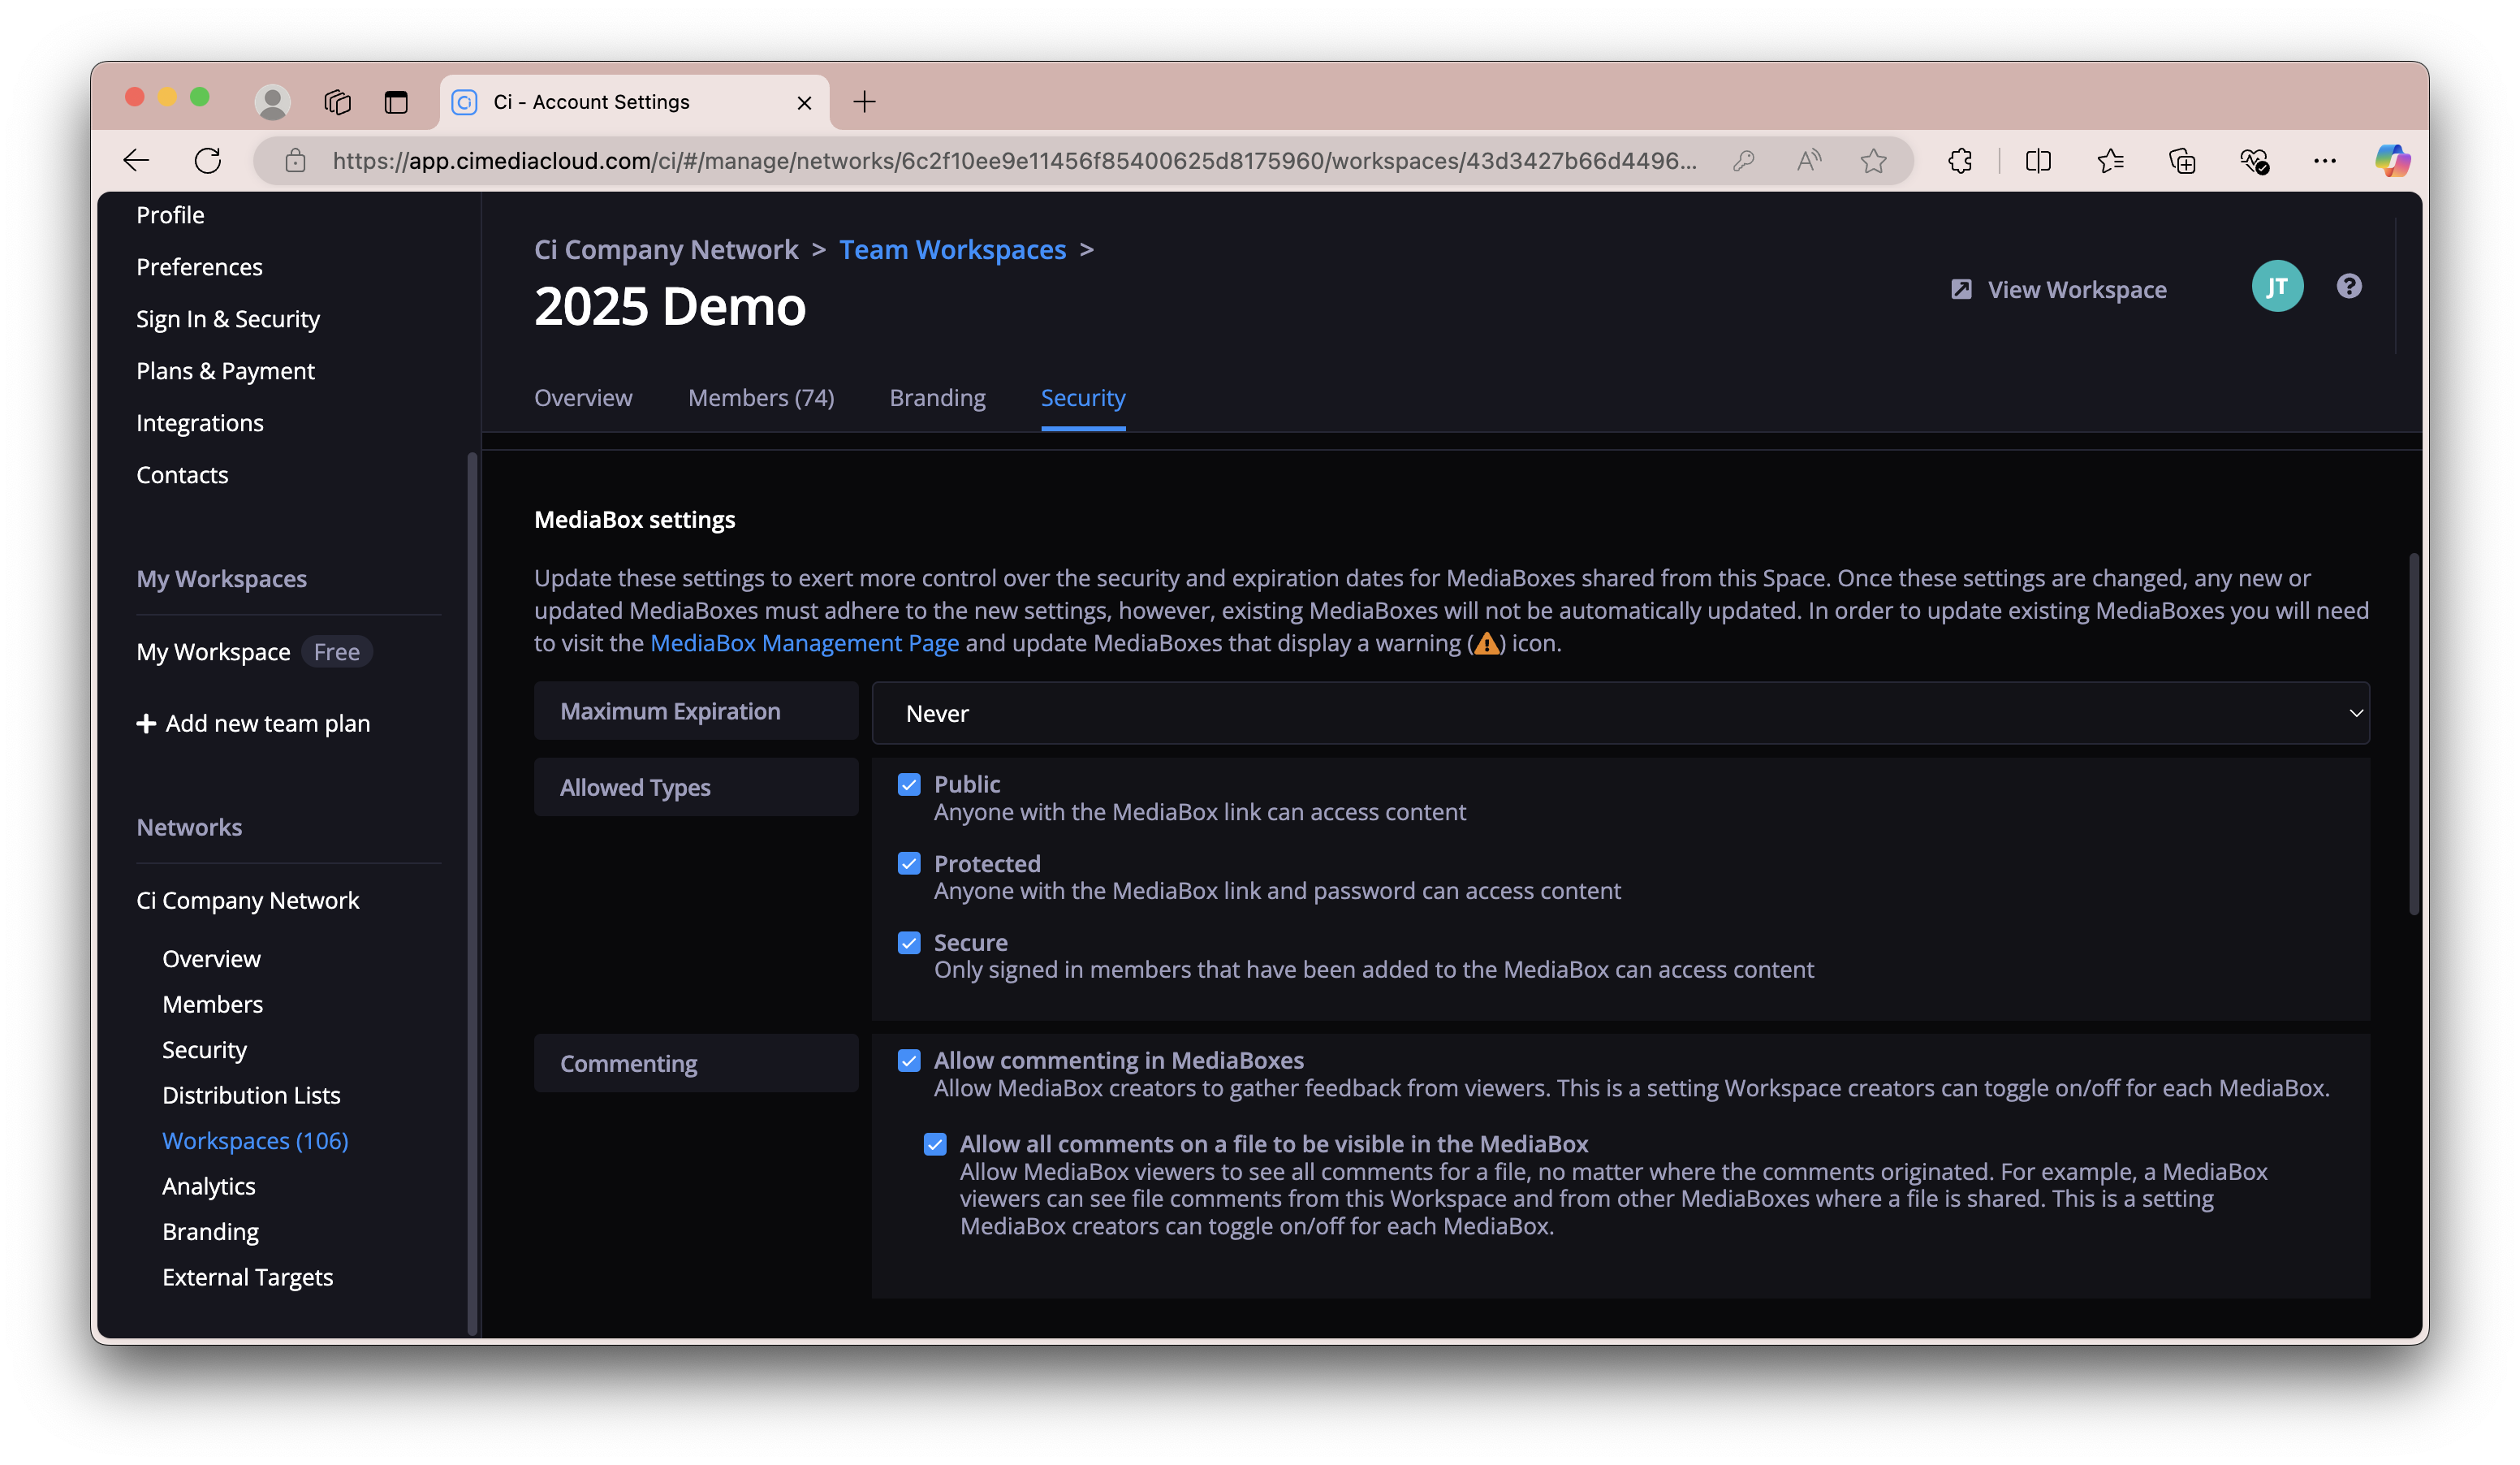Screen dimensions: 2520x1465
Task: Uncheck the Secure MediaBox type
Action: 909,943
